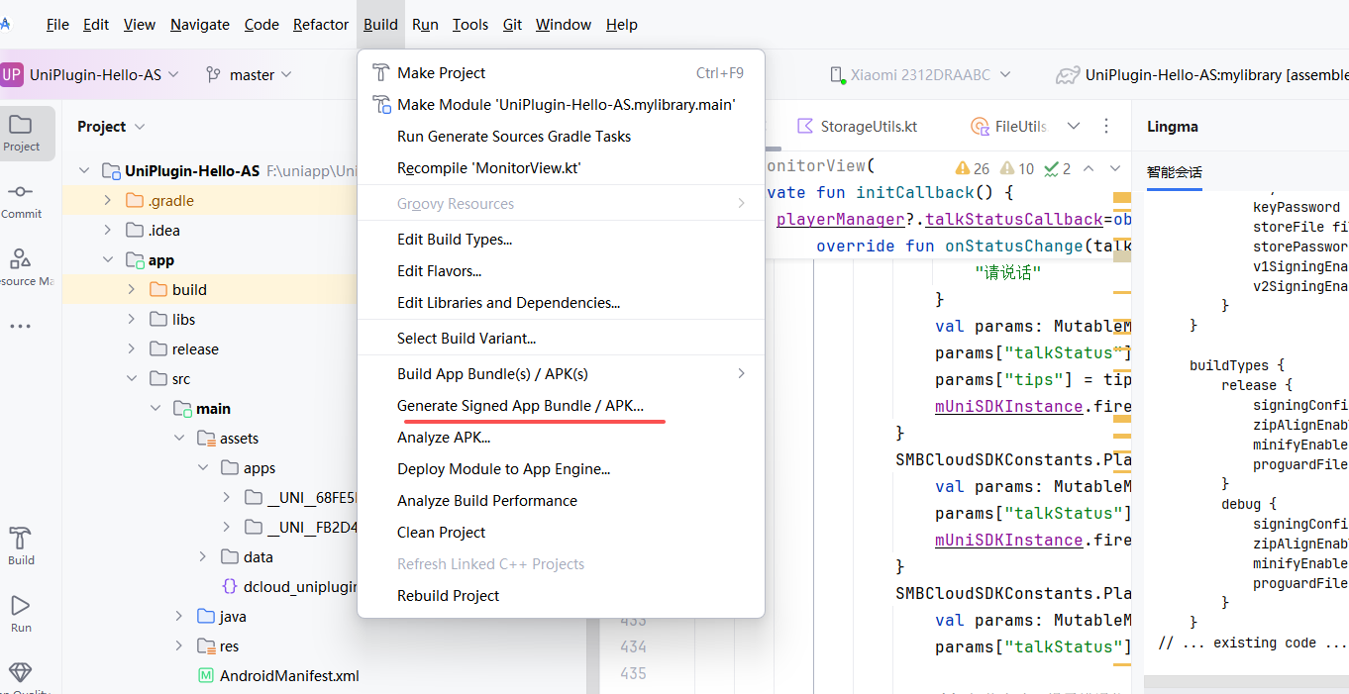Open the Run tool window icon

pyautogui.click(x=21, y=613)
